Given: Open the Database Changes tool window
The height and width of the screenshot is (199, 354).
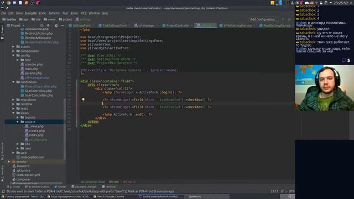Looking at the screenshot, I should (84, 187).
